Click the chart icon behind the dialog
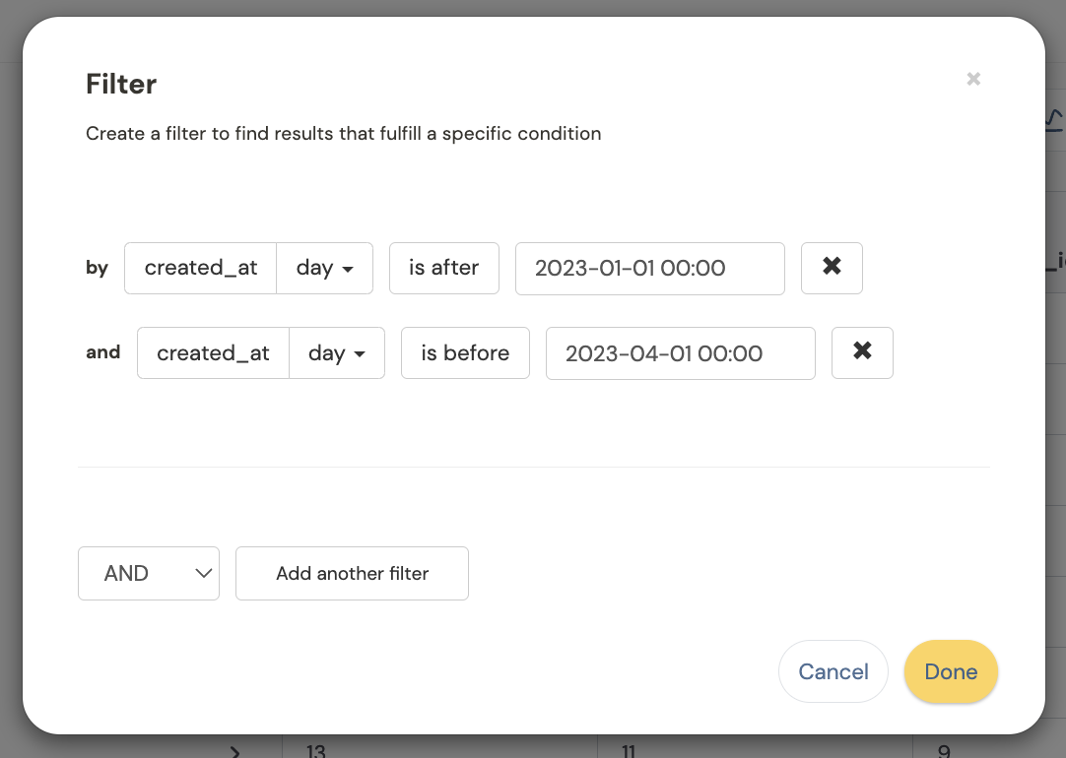Viewport: 1066px width, 758px height. point(1052,116)
